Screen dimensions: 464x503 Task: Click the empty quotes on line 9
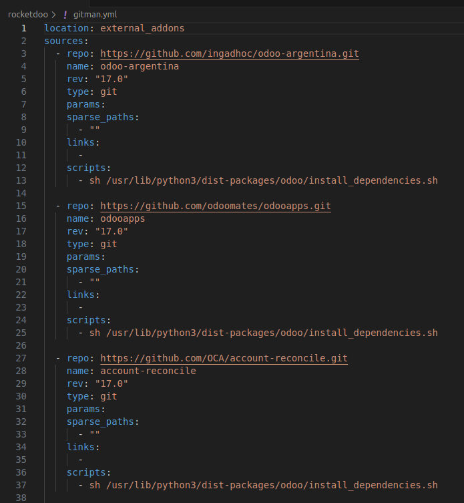[95, 130]
